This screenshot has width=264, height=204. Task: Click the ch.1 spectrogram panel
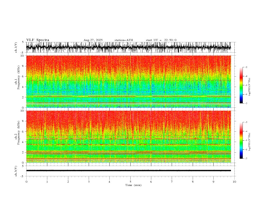(x=128, y=81)
